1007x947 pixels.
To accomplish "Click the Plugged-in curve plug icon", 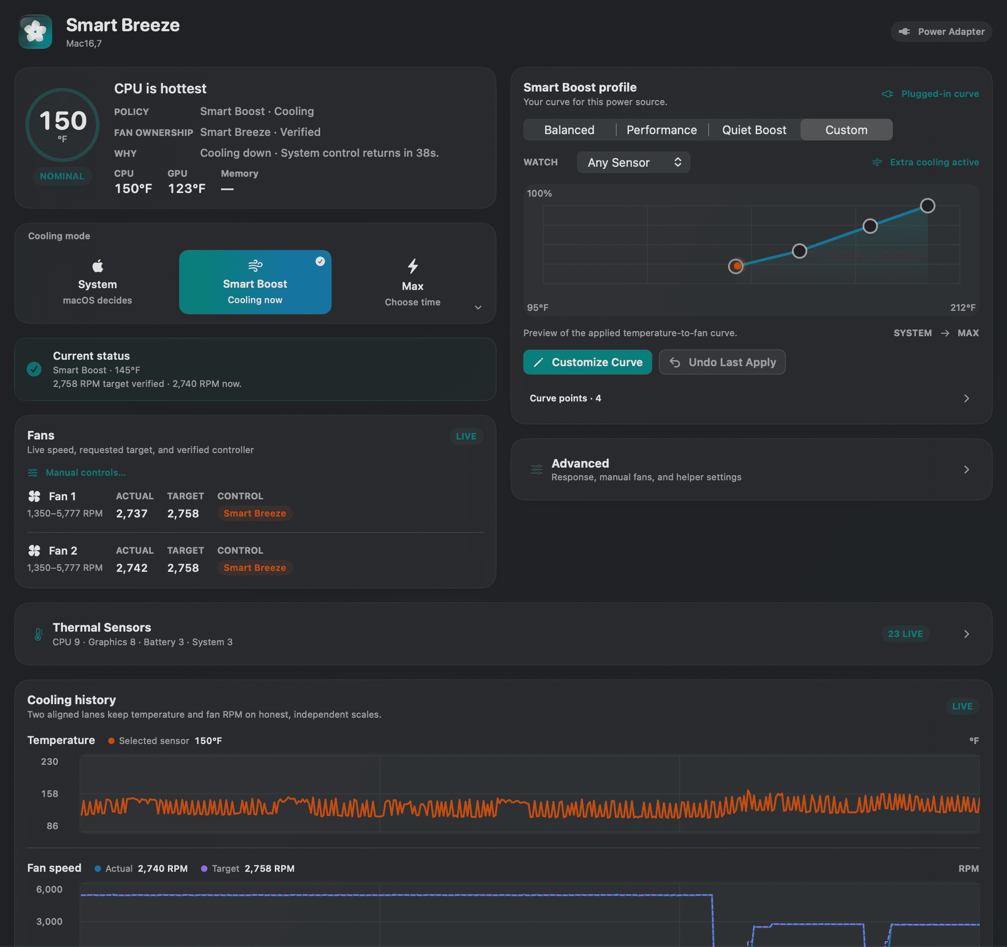I will click(887, 94).
